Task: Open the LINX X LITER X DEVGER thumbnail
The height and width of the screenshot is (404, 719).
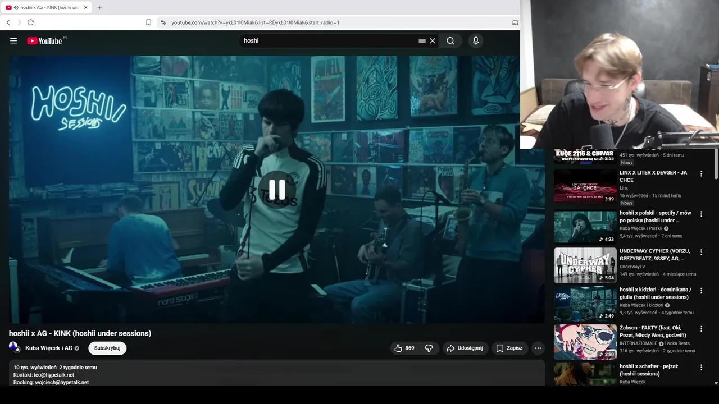Action: point(585,186)
